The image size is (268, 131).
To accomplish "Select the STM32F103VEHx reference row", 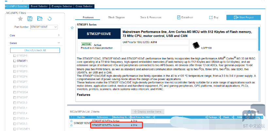I will pos(102,121).
